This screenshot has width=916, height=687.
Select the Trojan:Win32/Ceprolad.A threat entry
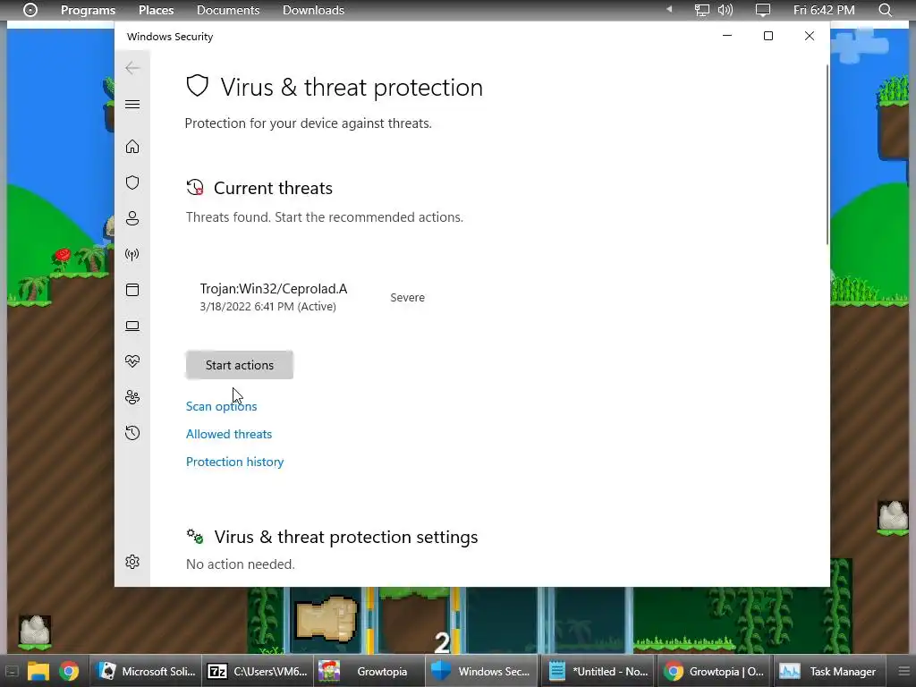[x=312, y=297]
